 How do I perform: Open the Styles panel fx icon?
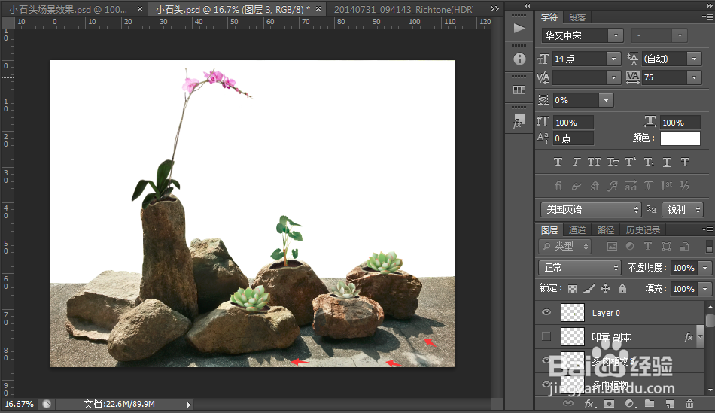[x=519, y=121]
